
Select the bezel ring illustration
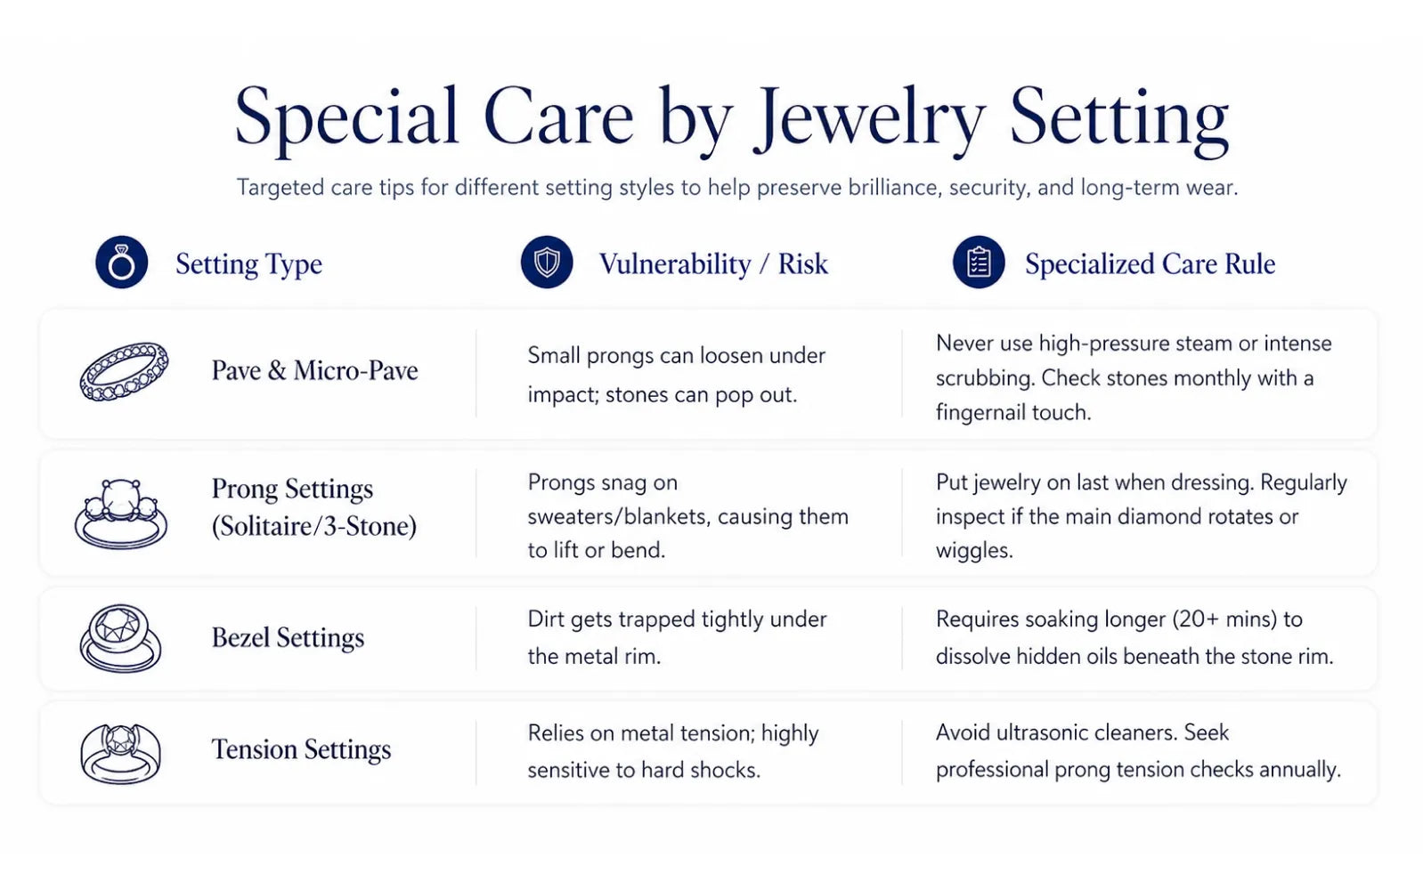(121, 638)
